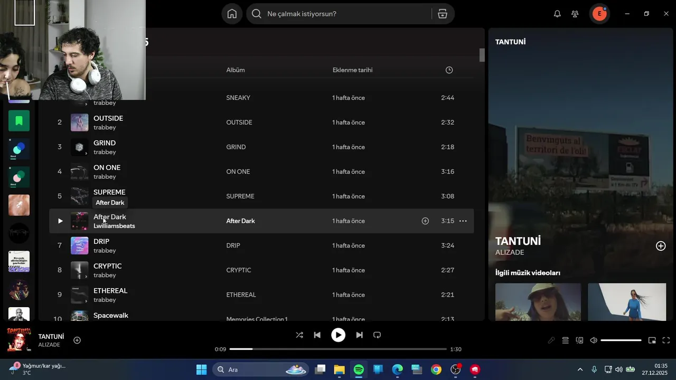
Task: Mute the Spotify volume
Action: [594, 340]
